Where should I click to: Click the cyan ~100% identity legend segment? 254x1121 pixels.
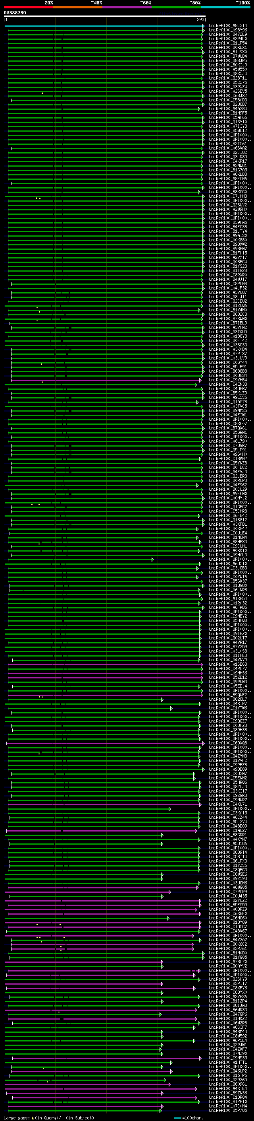point(225,7)
